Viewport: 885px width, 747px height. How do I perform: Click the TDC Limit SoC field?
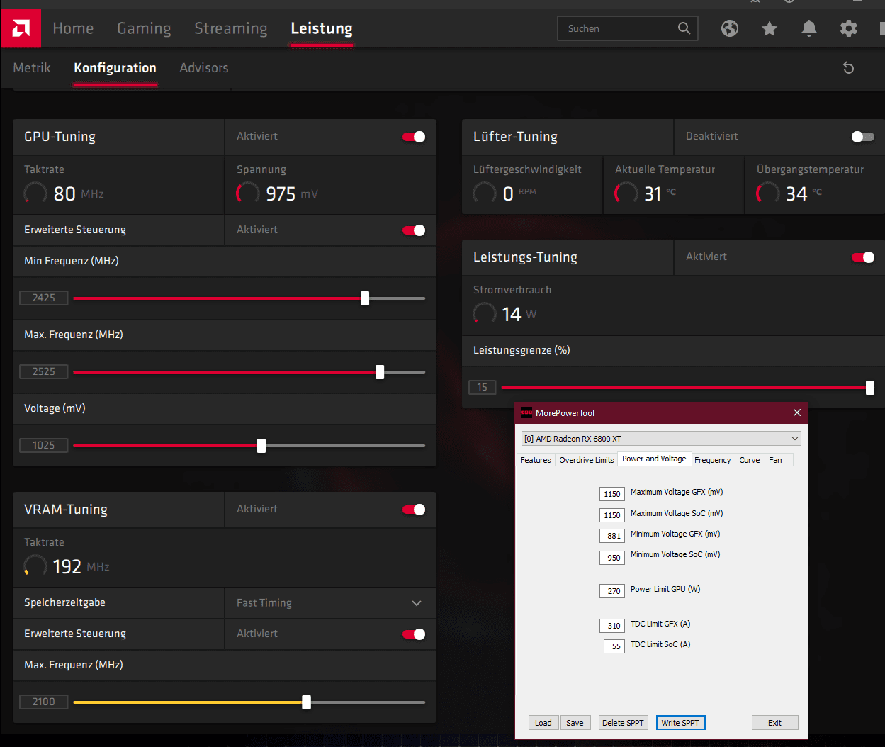614,646
